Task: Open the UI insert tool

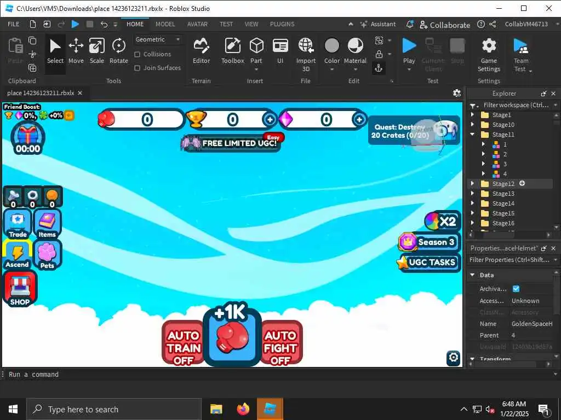Action: pyautogui.click(x=280, y=52)
